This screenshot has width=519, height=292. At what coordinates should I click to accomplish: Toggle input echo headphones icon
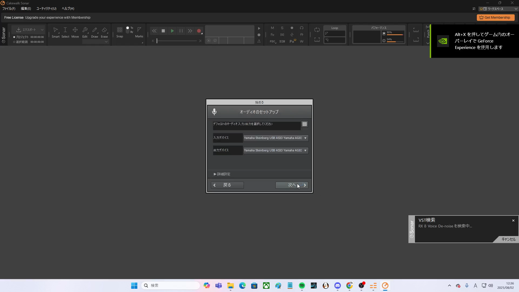pyautogui.click(x=302, y=28)
